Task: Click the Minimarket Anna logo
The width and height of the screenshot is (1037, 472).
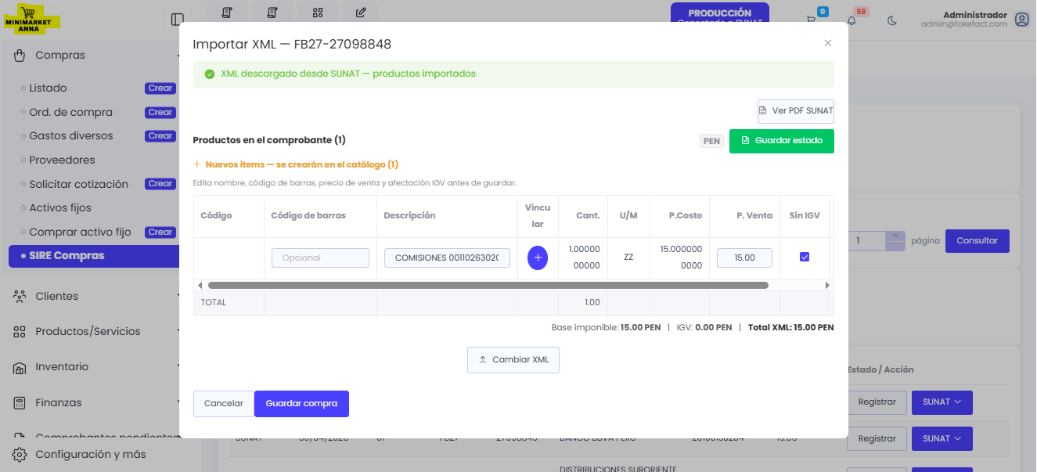Action: (x=32, y=20)
